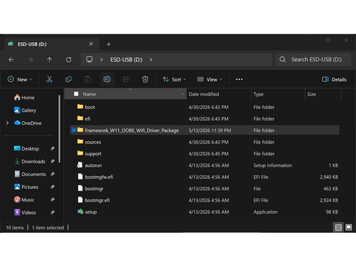Viewport: 356px width, 267px height.
Task: Uncheck the Framework_W11_OOBE_Wifi_Driver_Package checkbox
Action: pyautogui.click(x=74, y=130)
